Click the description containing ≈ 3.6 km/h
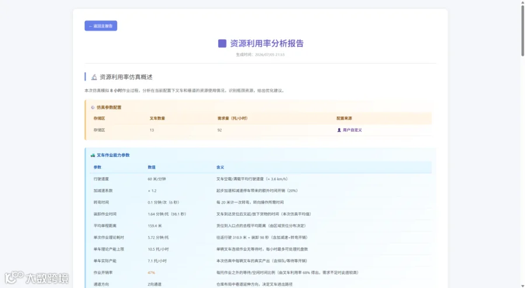This screenshot has width=525, height=288. [x=253, y=179]
